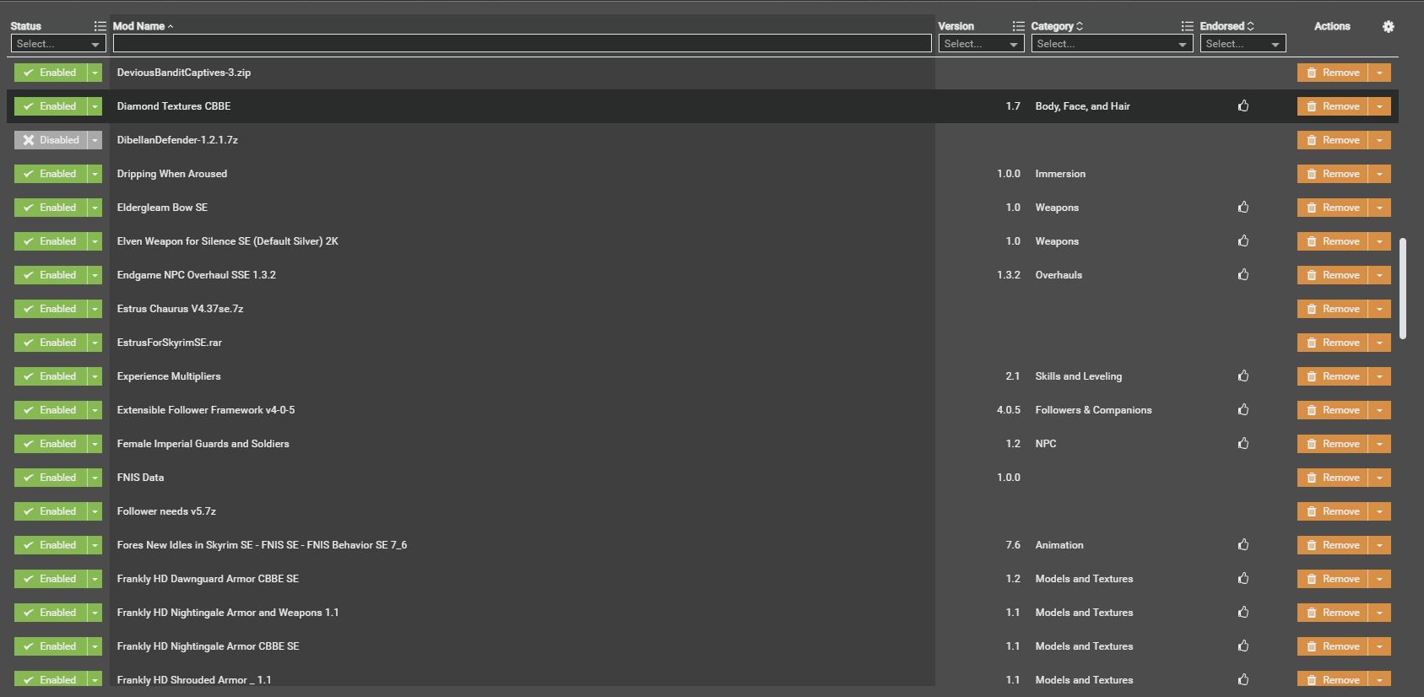
Task: Remove Follower needs v5.7z mod
Action: coord(1333,511)
